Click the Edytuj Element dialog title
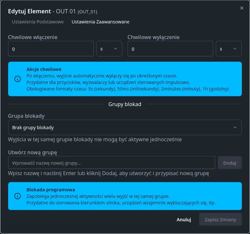The image size is (250, 234). pyautogui.click(x=52, y=11)
